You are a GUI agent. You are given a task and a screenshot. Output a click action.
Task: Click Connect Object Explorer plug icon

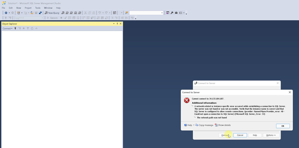coord(15,28)
